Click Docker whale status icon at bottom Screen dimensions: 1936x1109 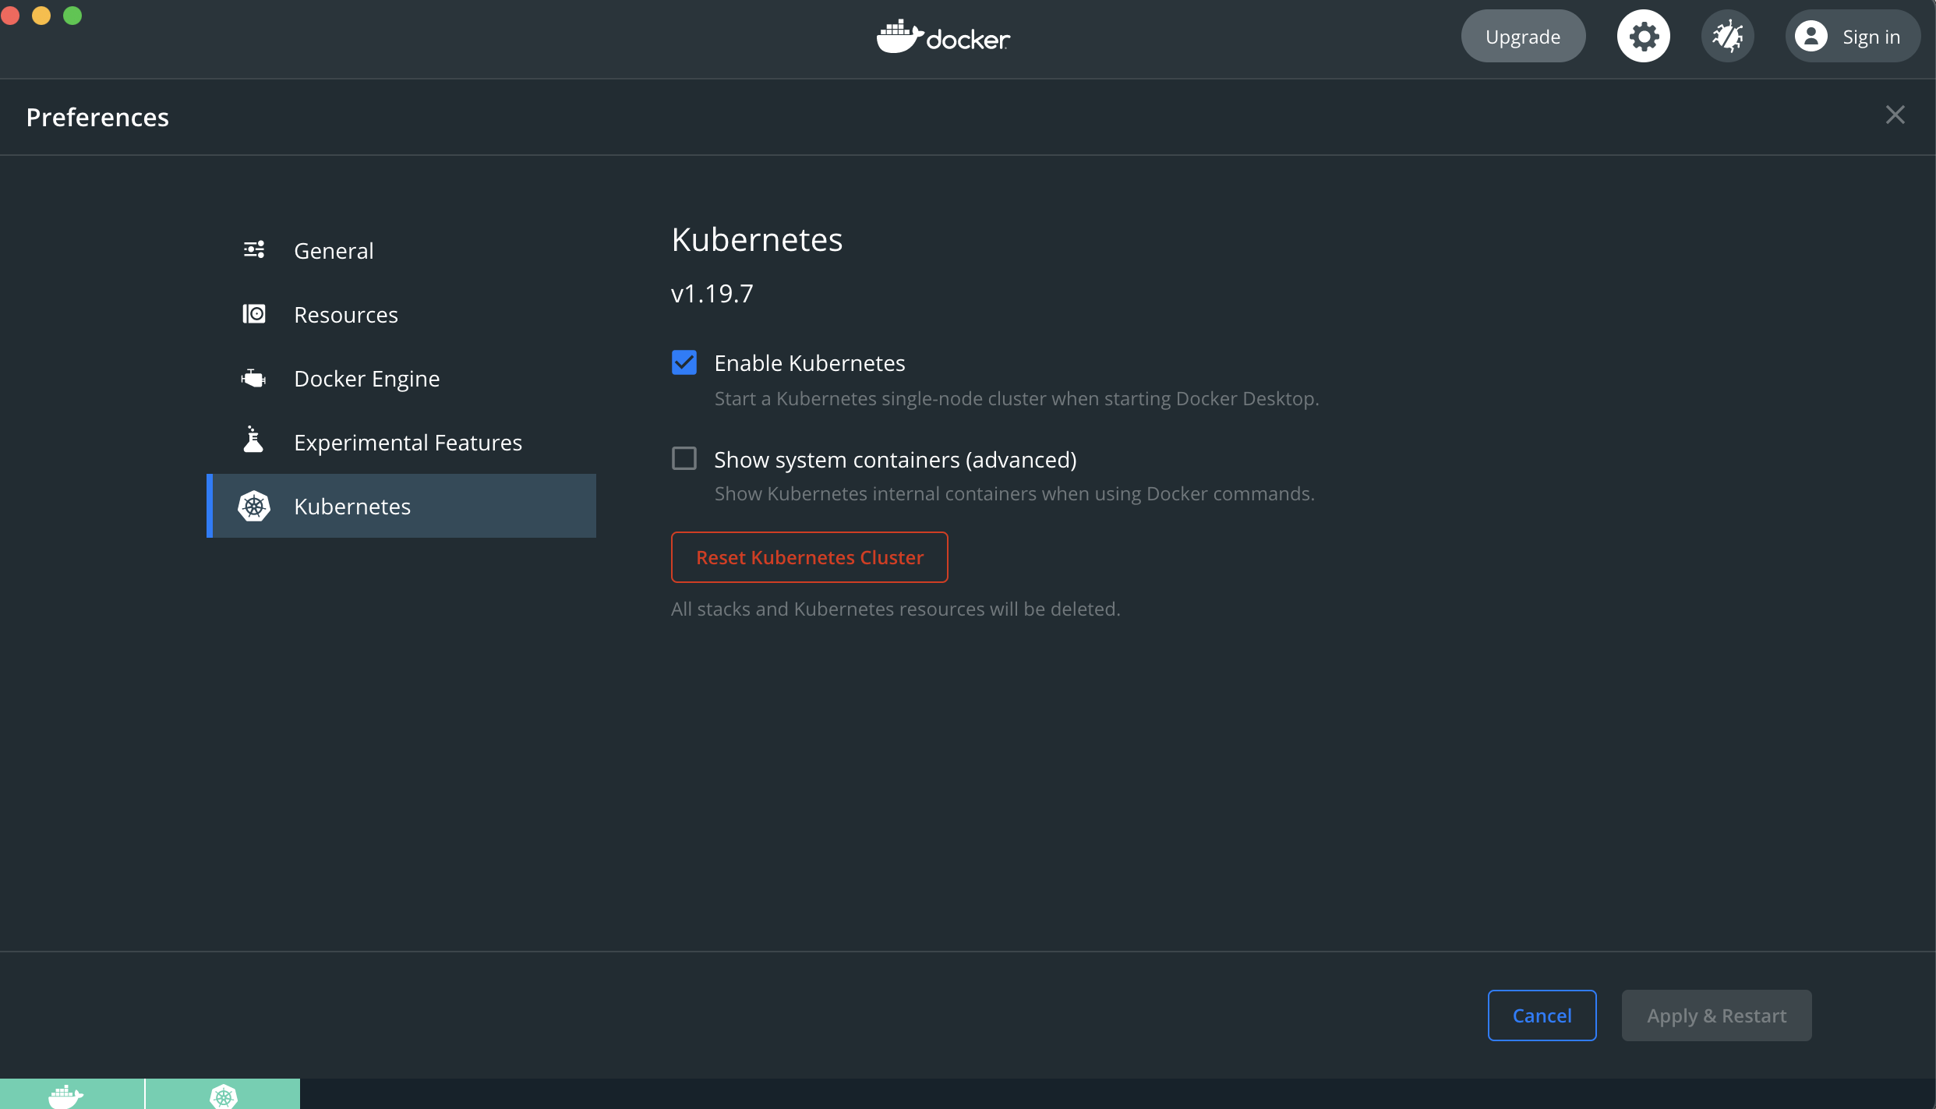pos(66,1095)
